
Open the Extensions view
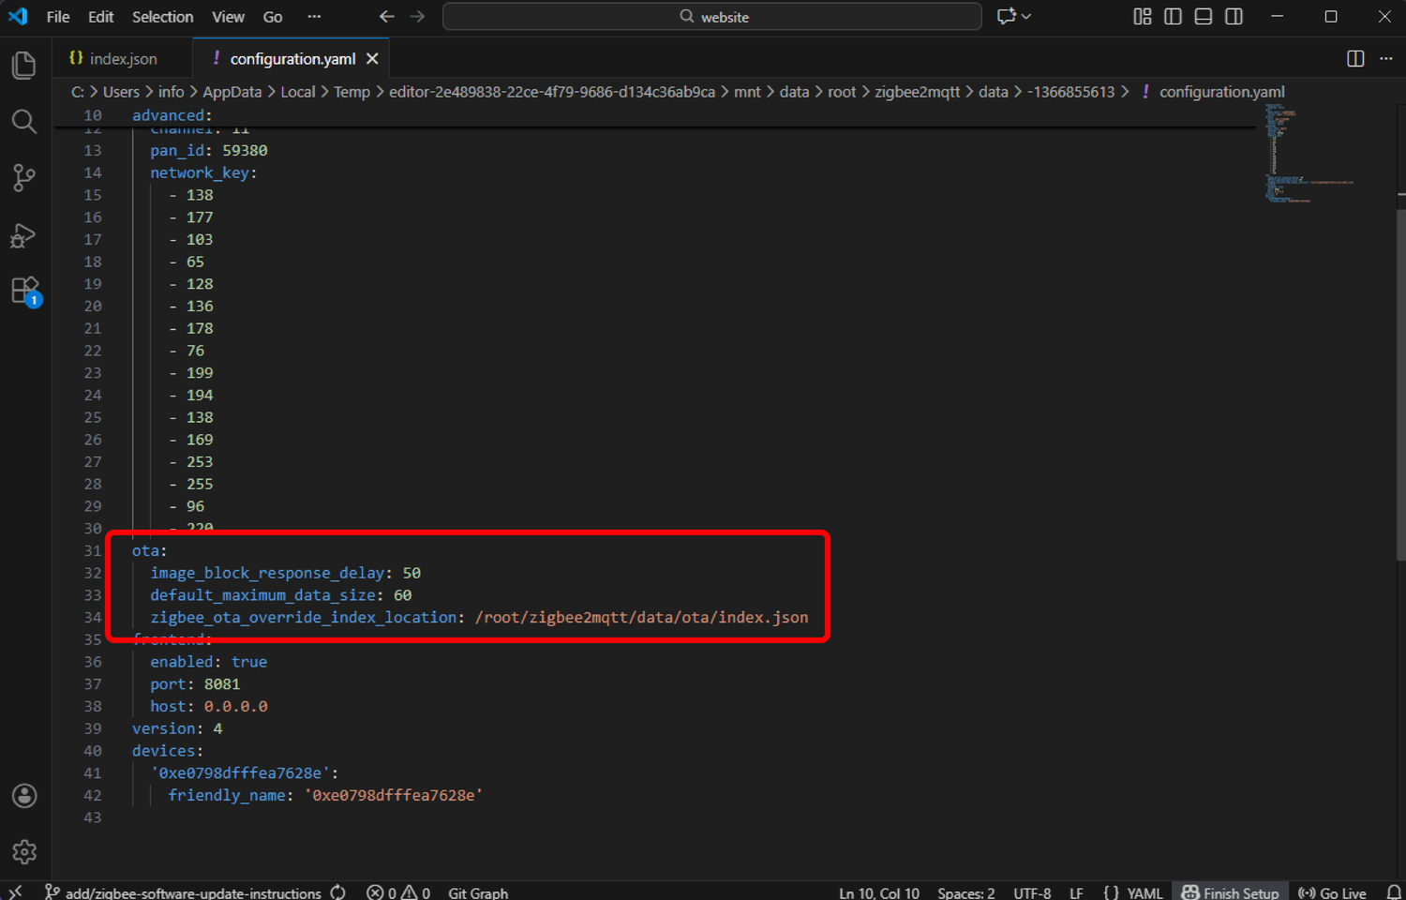coord(24,291)
